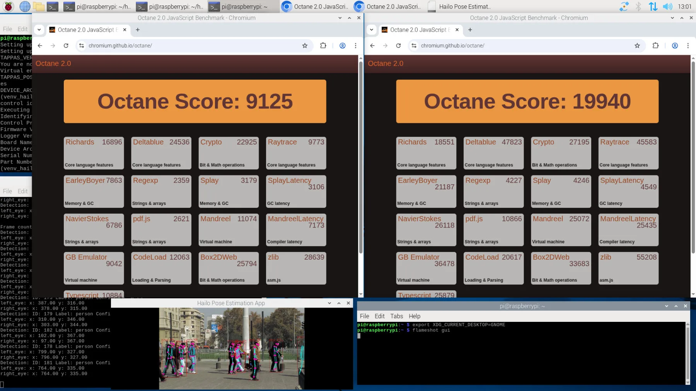
Task: Open the Help menu in terminal
Action: click(x=415, y=316)
